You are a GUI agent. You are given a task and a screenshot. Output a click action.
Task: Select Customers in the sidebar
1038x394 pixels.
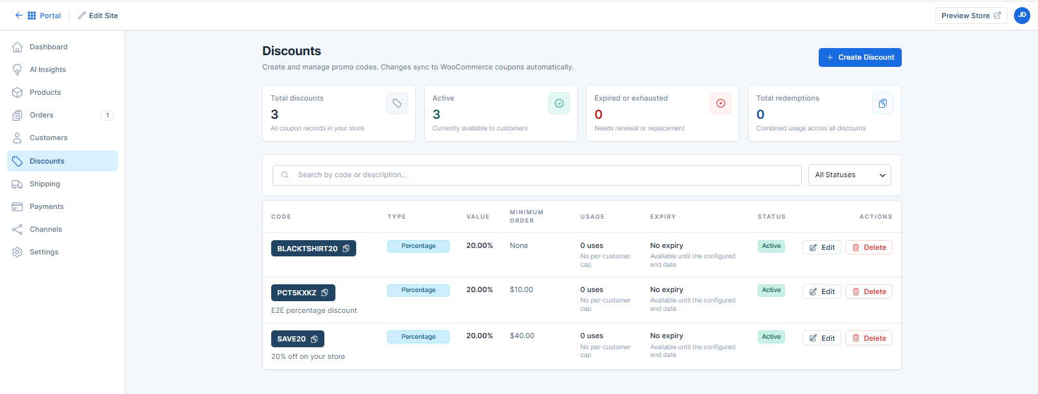(62, 138)
